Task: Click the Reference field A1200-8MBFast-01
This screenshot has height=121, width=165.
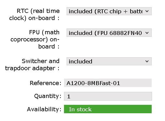Action: coord(108,83)
